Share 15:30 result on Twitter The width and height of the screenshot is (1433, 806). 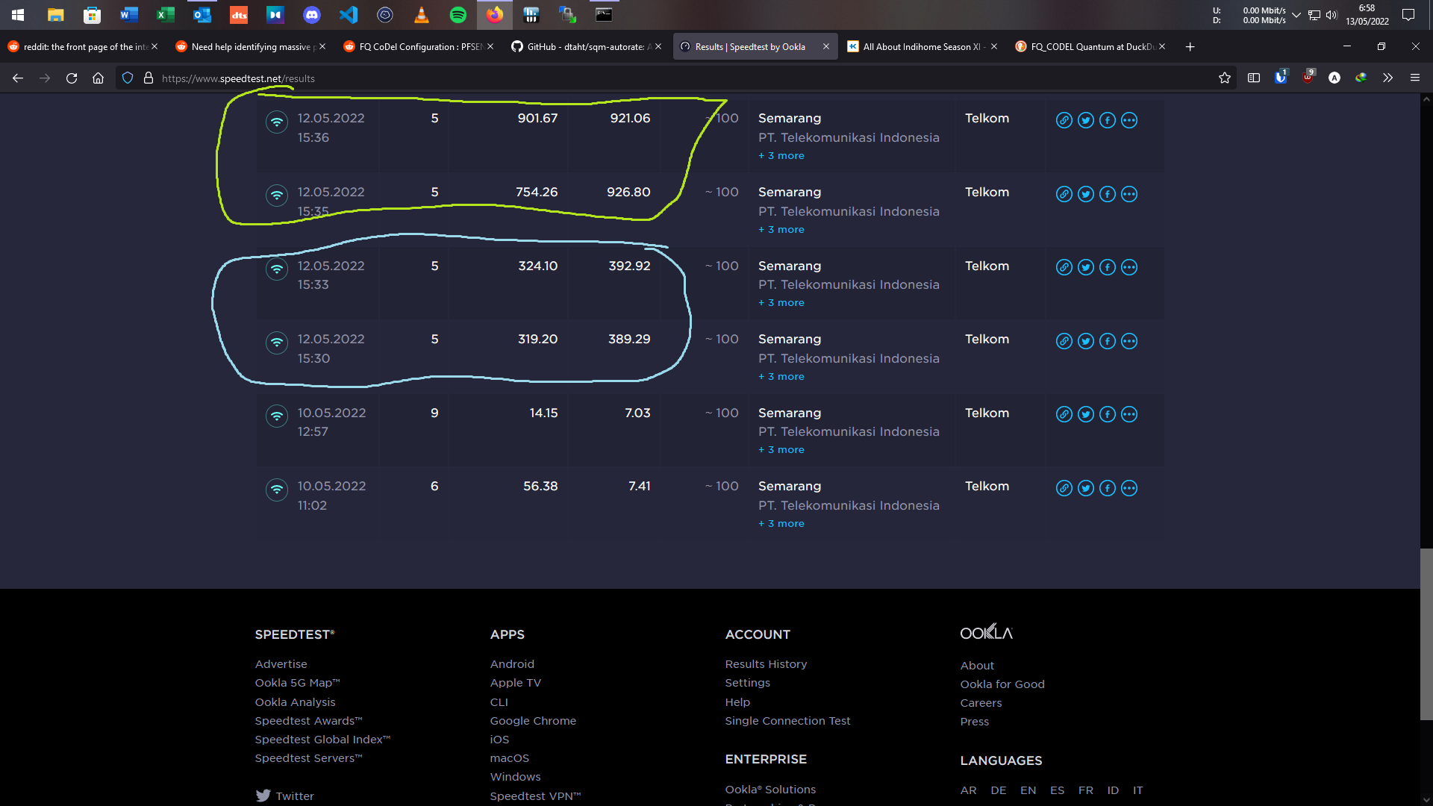(x=1086, y=341)
